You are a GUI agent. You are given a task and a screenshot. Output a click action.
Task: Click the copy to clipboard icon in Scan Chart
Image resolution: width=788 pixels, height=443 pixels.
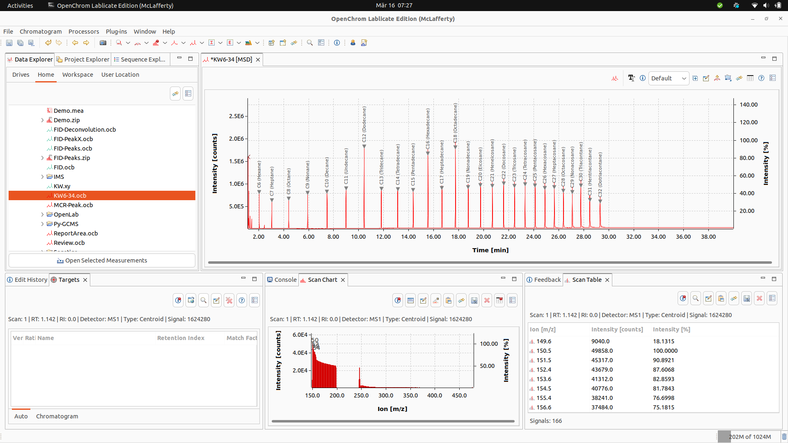click(449, 300)
